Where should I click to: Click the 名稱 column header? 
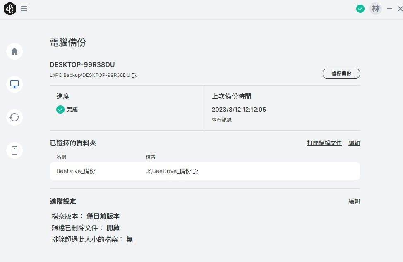[x=61, y=157]
